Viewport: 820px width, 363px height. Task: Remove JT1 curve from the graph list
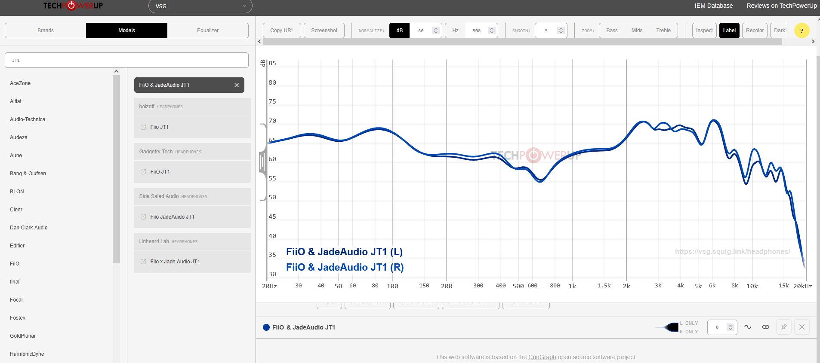802,327
